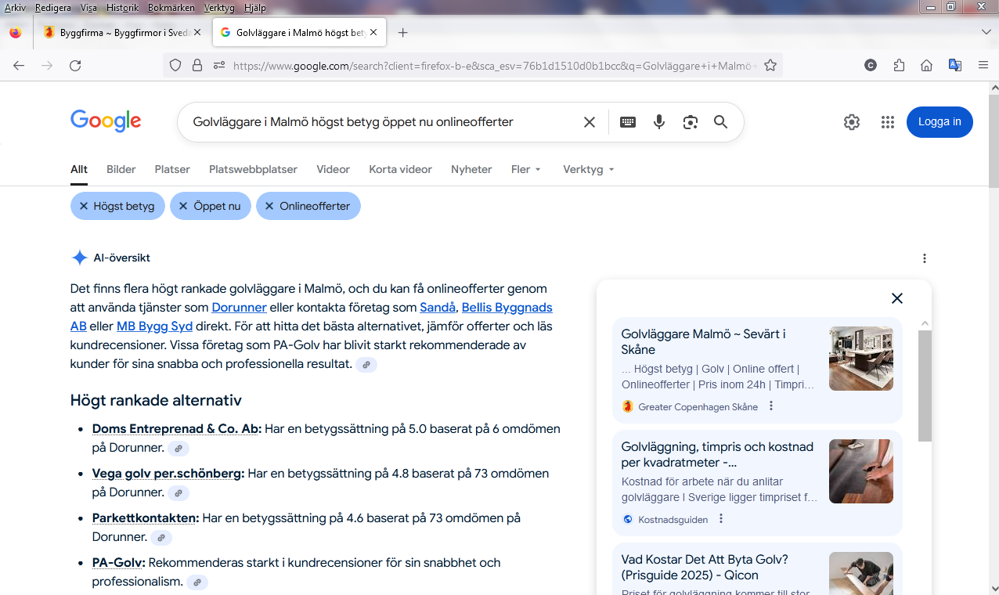Start voice search with microphone icon
Viewport: 999px width, 595px height.
[659, 122]
